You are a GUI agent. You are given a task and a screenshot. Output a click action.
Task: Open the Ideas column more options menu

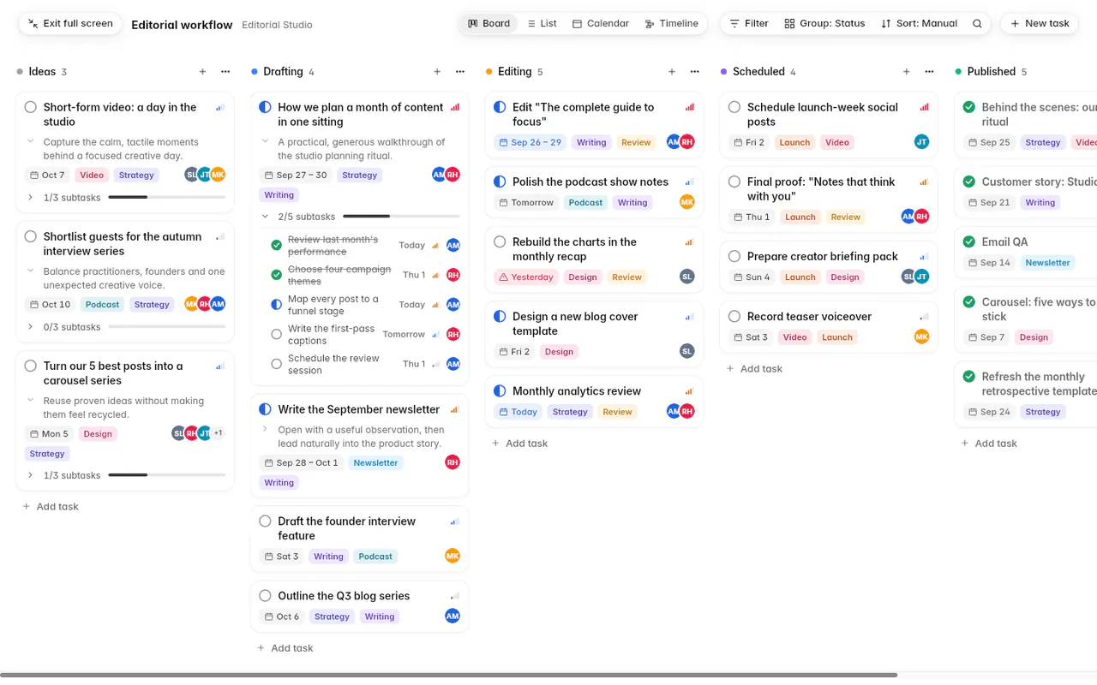[x=225, y=72]
